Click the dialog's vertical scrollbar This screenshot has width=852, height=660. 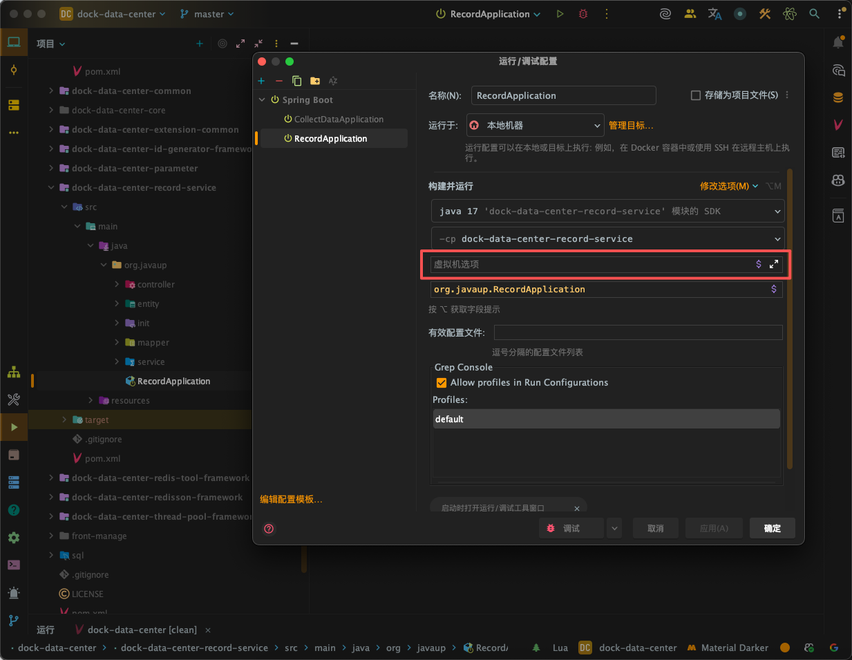[x=790, y=318]
